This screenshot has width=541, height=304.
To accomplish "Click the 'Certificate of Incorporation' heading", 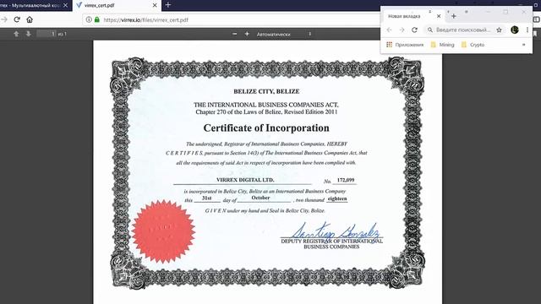I will click(x=266, y=128).
